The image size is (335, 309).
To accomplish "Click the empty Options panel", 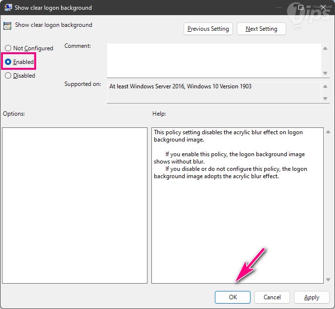I will coord(75,206).
